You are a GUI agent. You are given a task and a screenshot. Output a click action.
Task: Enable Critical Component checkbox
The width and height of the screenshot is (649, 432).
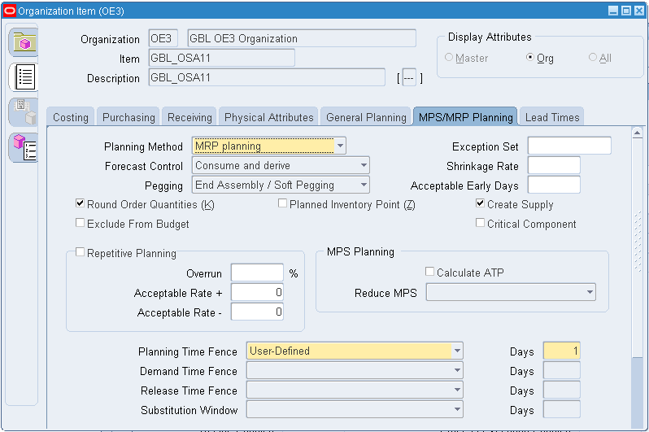(x=480, y=223)
